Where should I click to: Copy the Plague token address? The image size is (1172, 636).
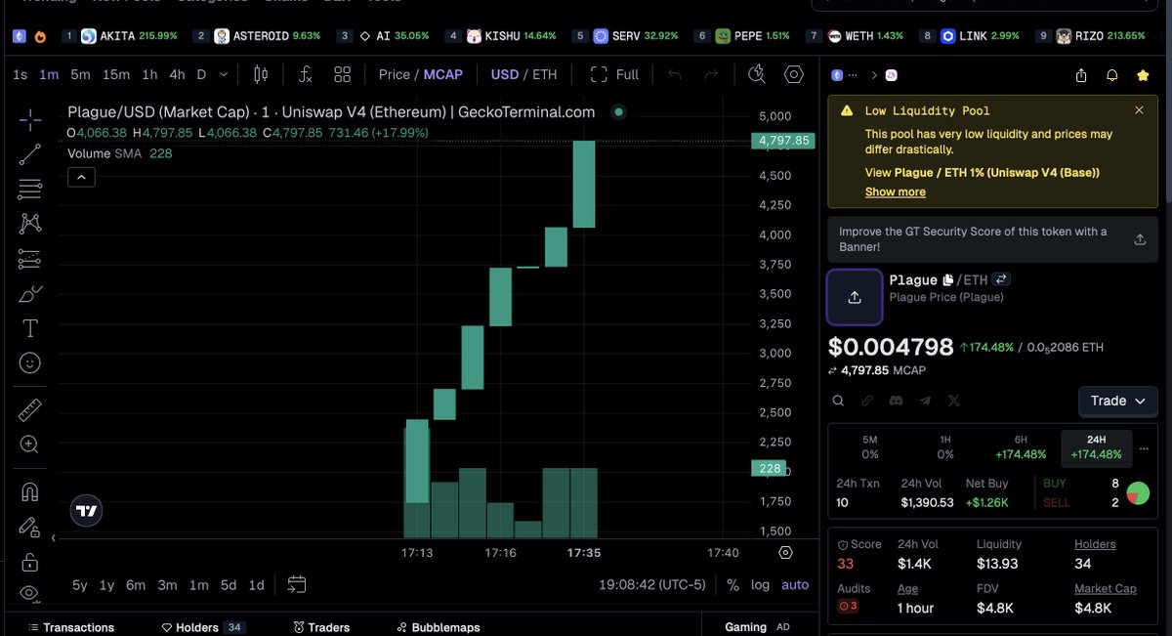[947, 280]
